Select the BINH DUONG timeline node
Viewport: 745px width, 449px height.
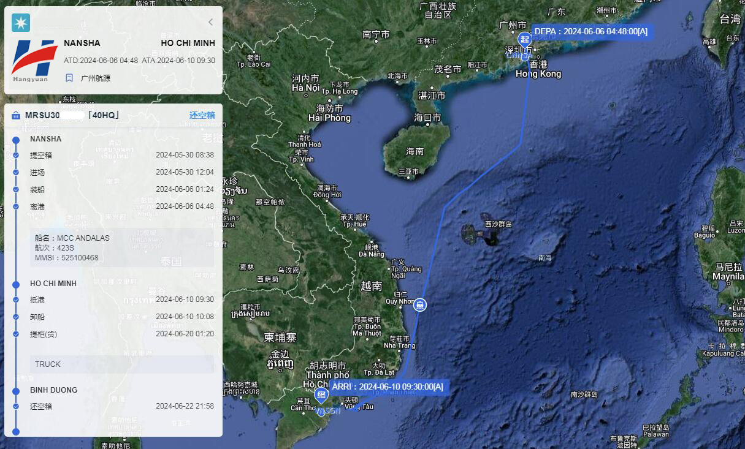(17, 390)
